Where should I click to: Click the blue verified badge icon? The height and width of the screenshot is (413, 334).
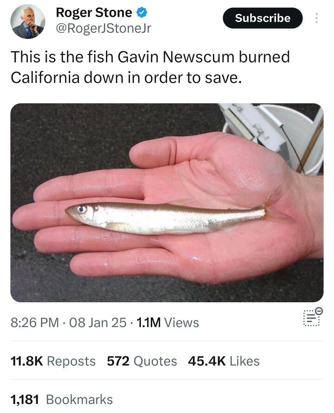point(141,13)
